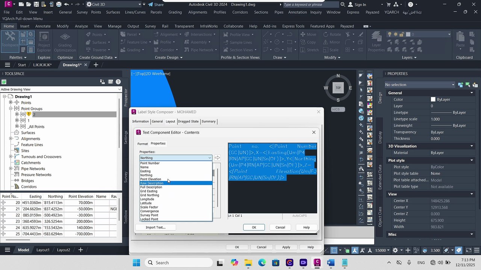Open Project Explorer from the ribbon
The height and width of the screenshot is (270, 481).
pos(44,42)
